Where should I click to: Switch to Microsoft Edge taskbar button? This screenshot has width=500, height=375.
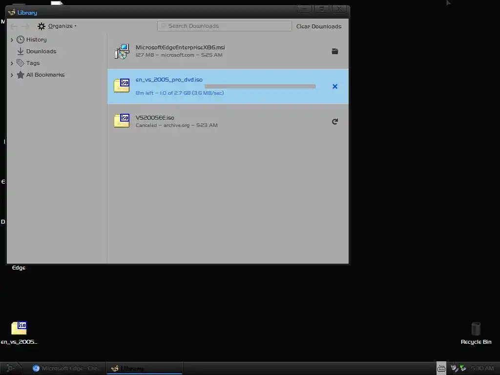click(66, 368)
